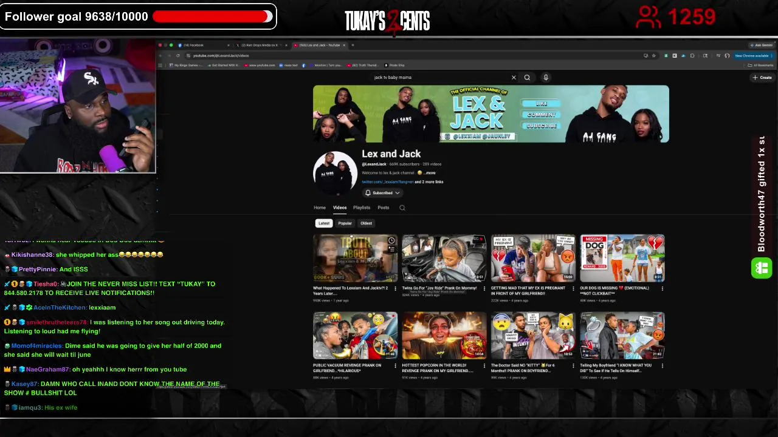Open the 'Truth Thursd...' bookmark
Viewport: 778px width, 437px height.
pos(363,65)
